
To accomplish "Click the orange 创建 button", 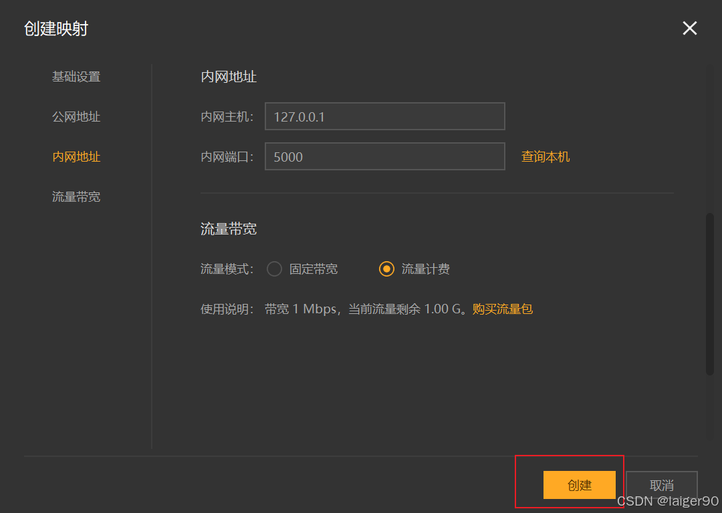I will 579,485.
